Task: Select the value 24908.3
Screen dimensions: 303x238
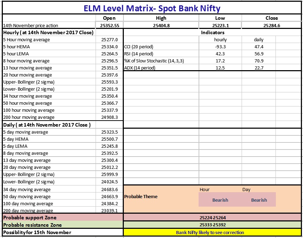Action: point(109,117)
